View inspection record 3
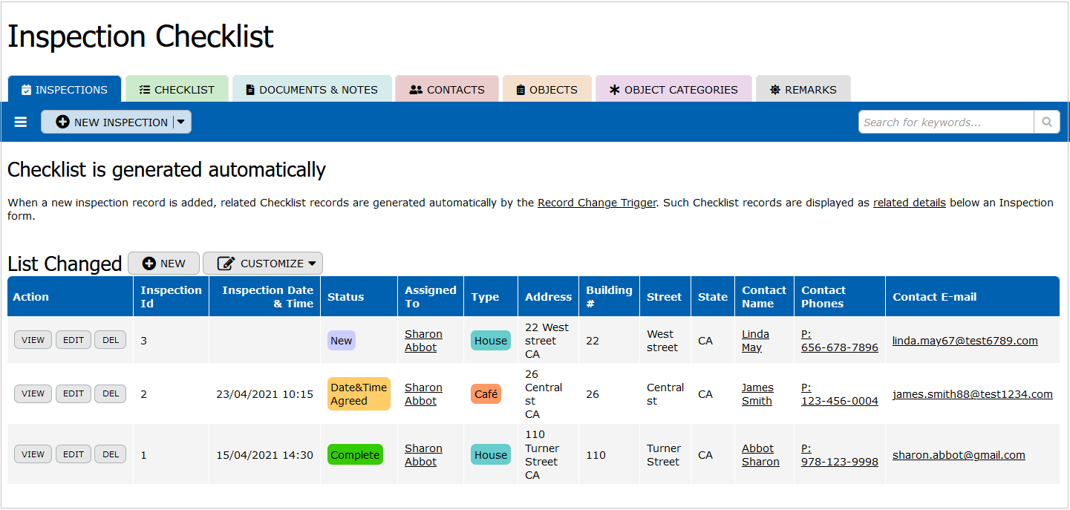 (x=33, y=340)
